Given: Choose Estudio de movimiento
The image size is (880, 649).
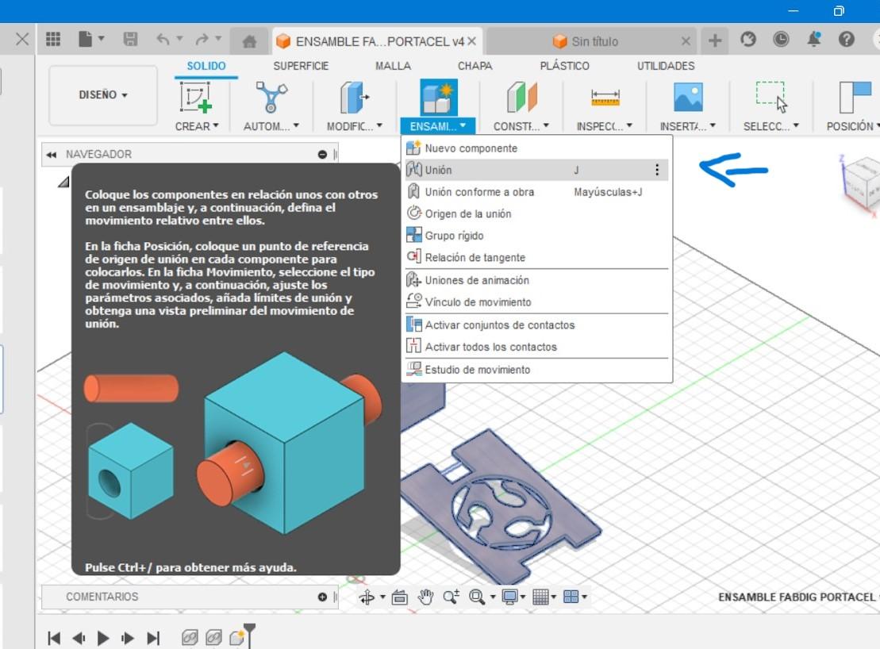Looking at the screenshot, I should 536,370.
